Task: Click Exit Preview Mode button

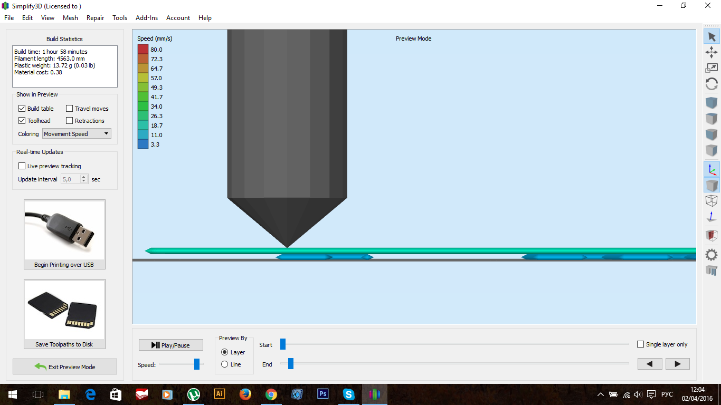Action: pos(65,367)
